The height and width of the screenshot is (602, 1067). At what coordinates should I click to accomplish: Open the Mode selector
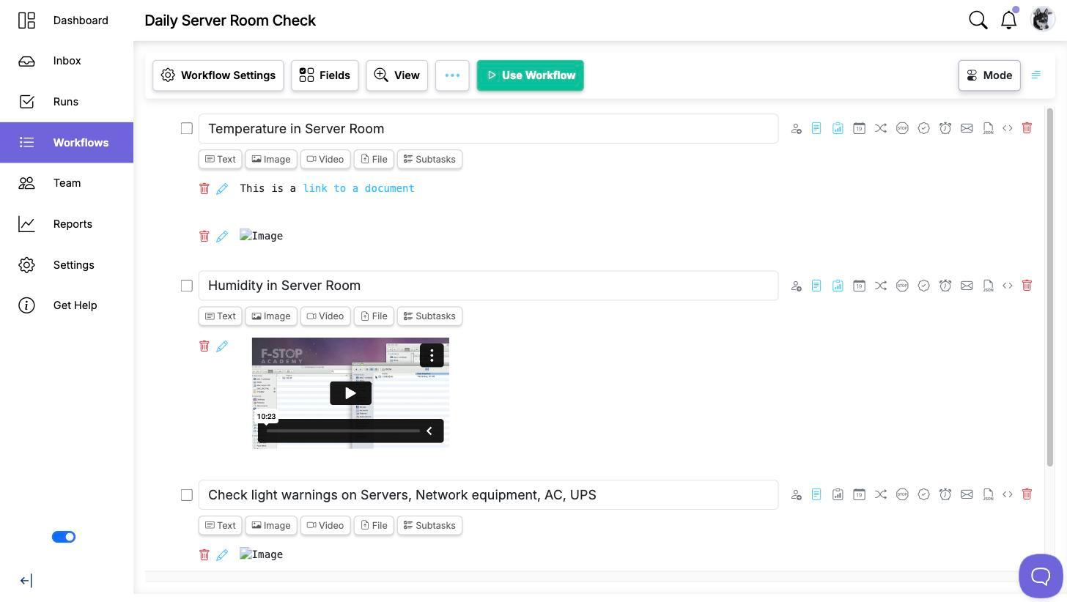coord(989,75)
